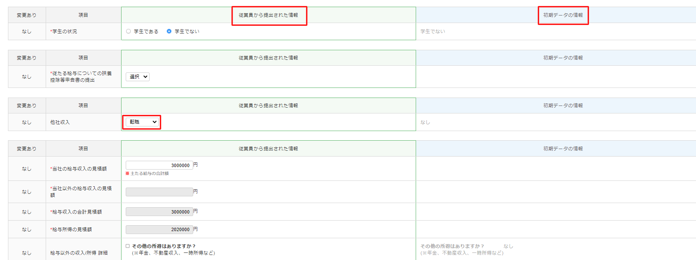Image resolution: width=696 pixels, height=260 pixels.
Task: Click the grey 学生でない initial-data value
Action: (433, 31)
